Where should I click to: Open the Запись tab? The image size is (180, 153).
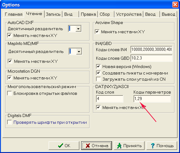coord(53,14)
